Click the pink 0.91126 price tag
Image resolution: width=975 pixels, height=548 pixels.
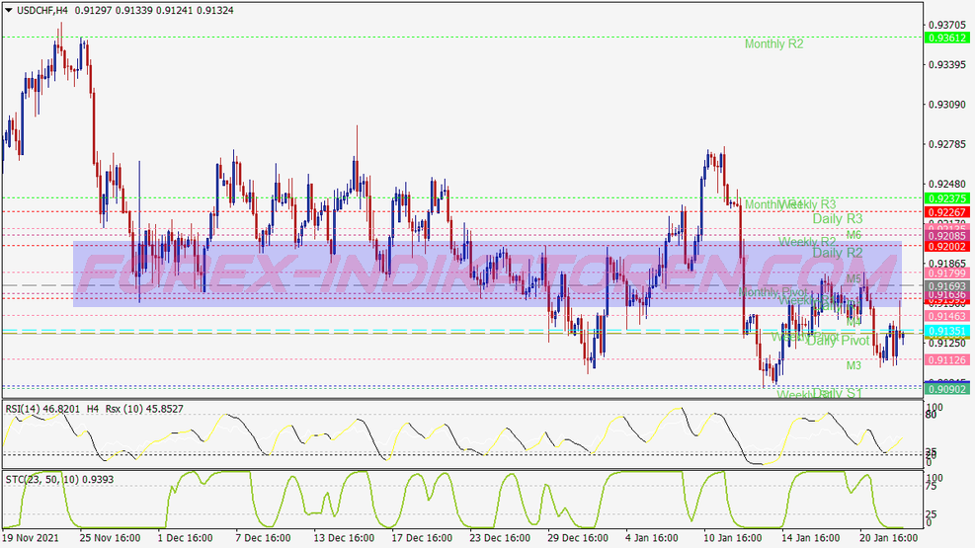947,360
